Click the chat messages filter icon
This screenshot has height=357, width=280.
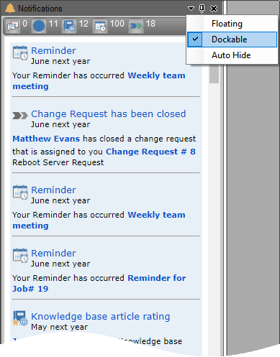[x=13, y=25]
